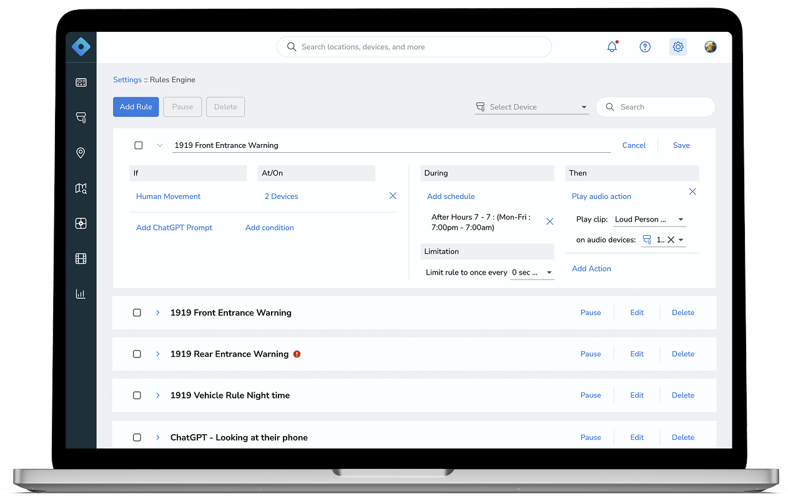Viewport: 788px width, 504px height.
Task: Tick the checkbox of the rule being edited
Action: (x=139, y=145)
